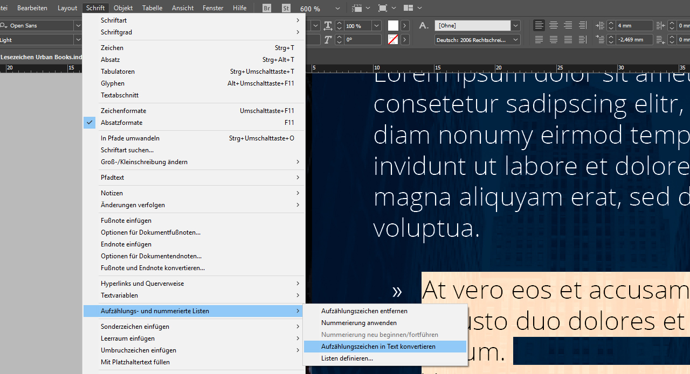The width and height of the screenshot is (690, 374).
Task: Click the arrange documents icon
Action: point(408,8)
